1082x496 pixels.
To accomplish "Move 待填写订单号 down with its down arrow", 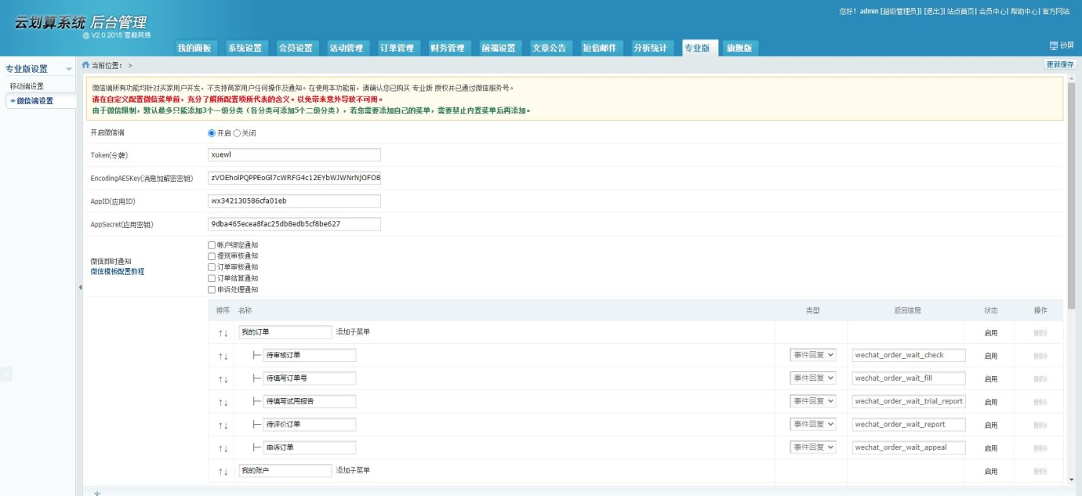I will 227,379.
